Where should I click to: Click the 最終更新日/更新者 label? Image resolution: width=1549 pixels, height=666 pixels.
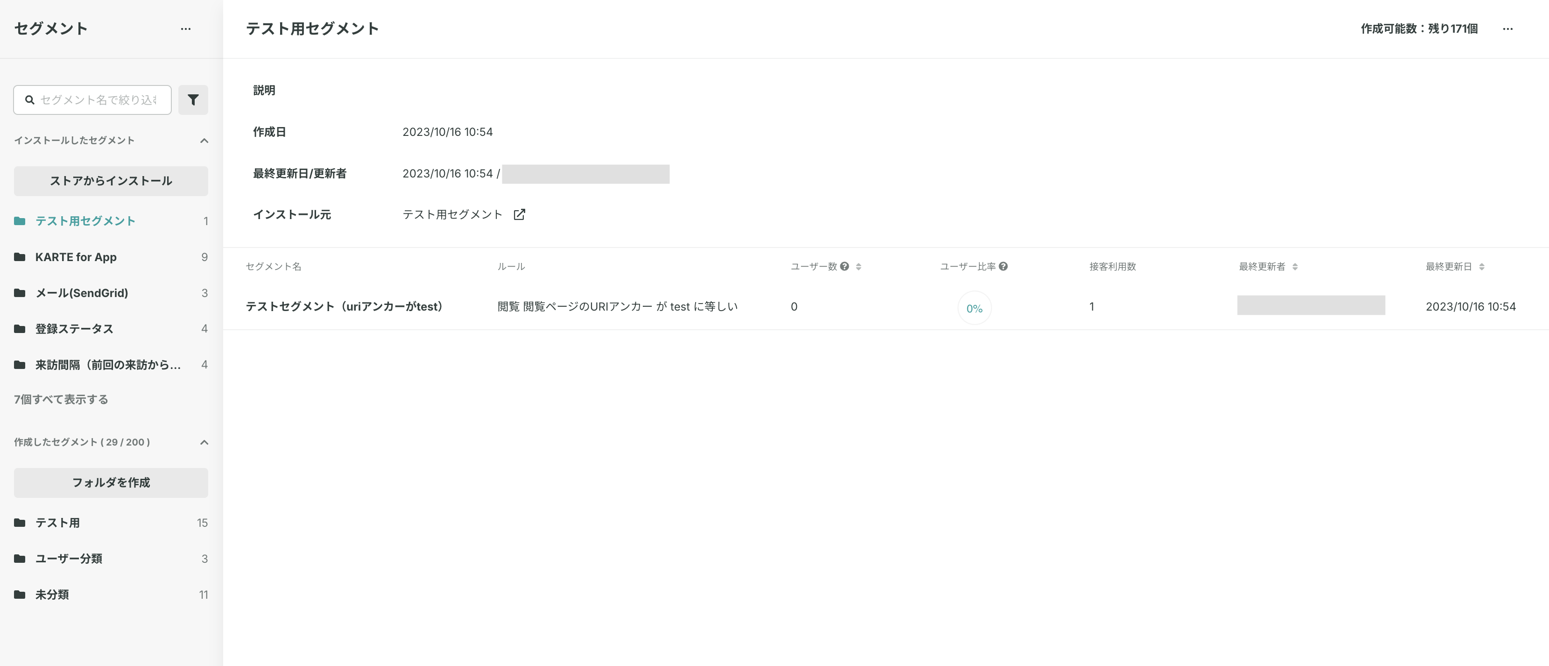pyautogui.click(x=299, y=174)
